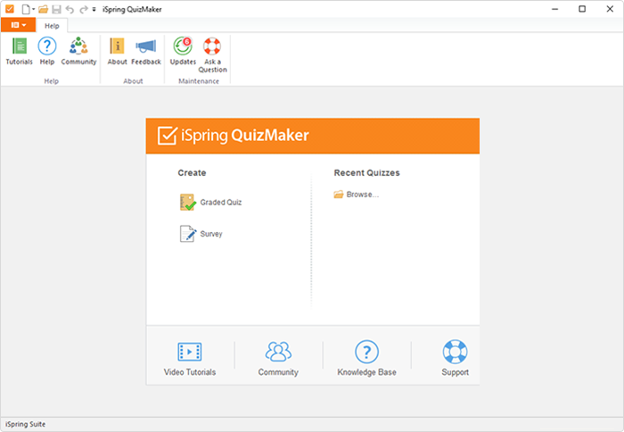
Task: Click the Save quick access icon
Action: point(56,9)
